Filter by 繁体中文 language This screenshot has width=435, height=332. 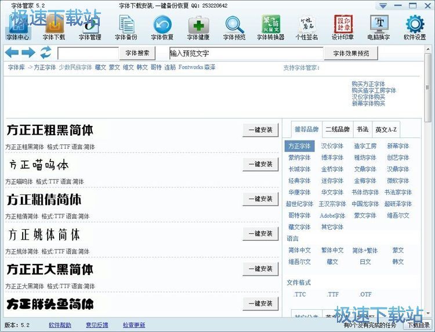[332, 250]
